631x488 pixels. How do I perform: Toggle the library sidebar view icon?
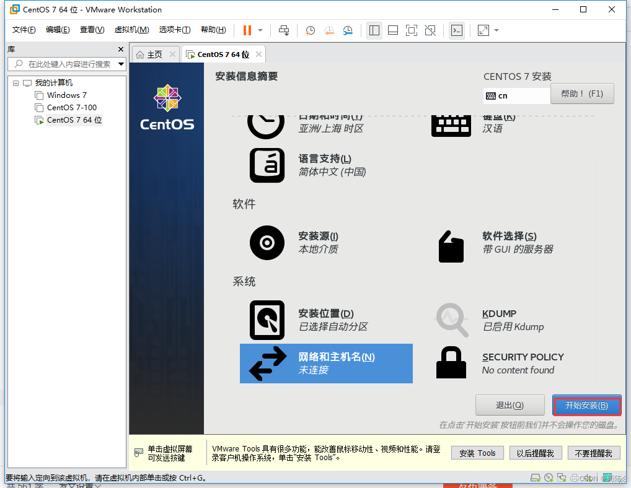374,30
